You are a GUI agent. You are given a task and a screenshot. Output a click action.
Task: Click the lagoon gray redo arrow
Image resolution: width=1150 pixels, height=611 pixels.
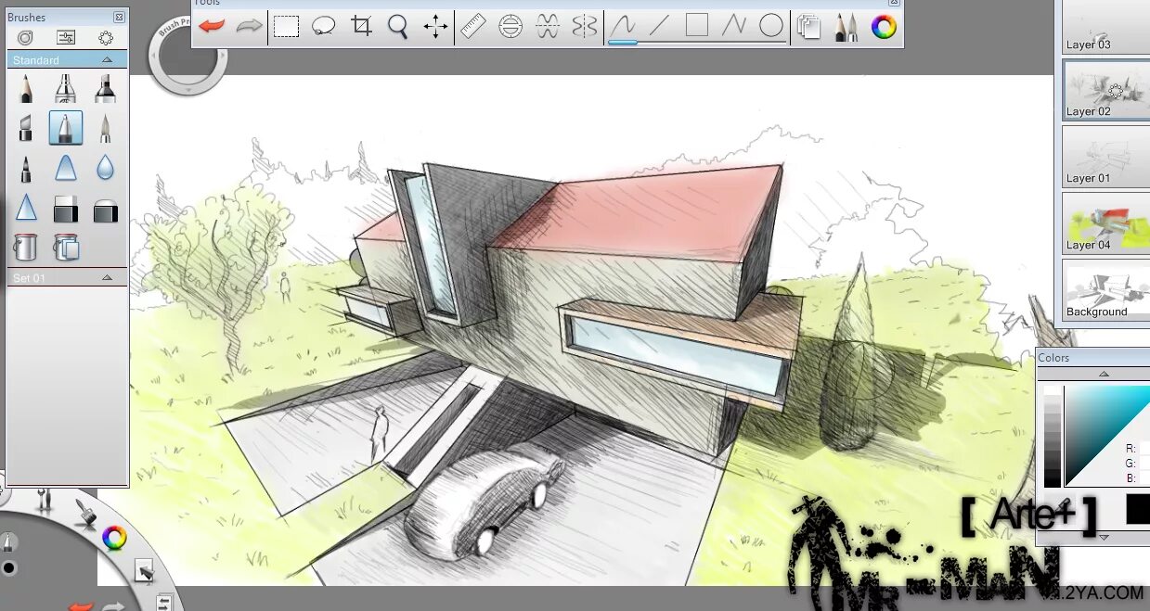click(x=113, y=606)
